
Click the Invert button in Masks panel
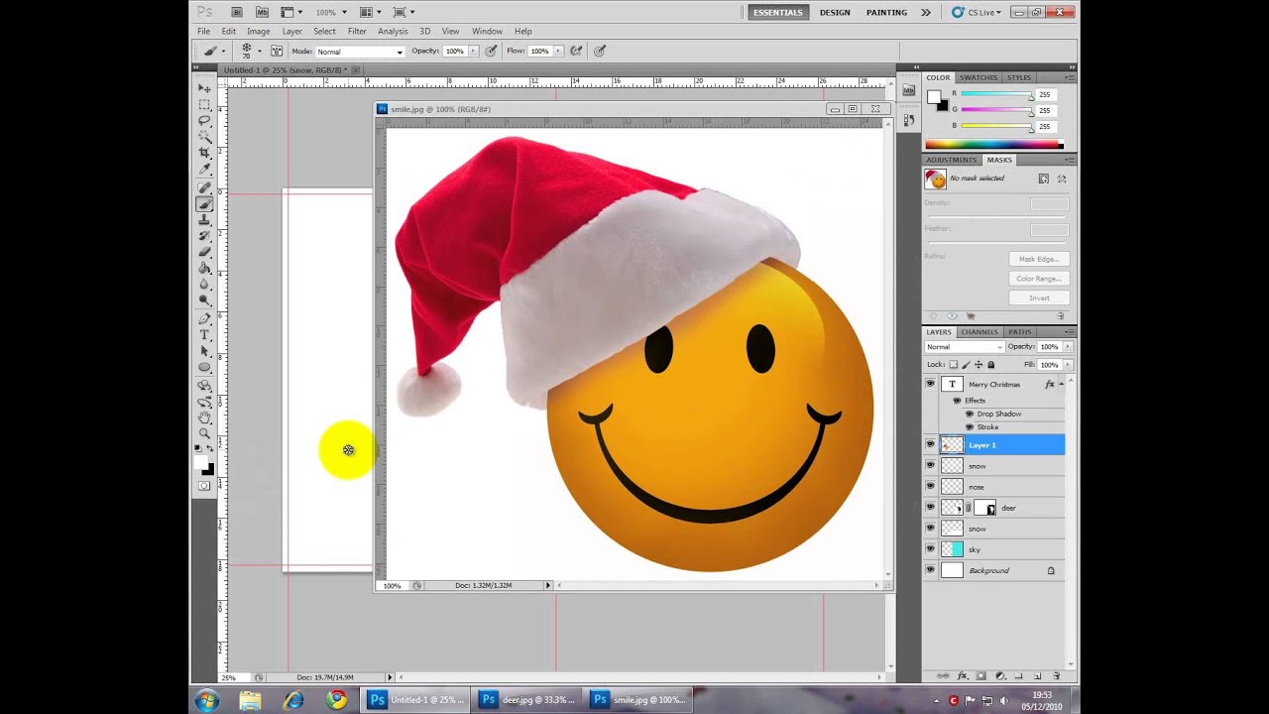[1039, 297]
